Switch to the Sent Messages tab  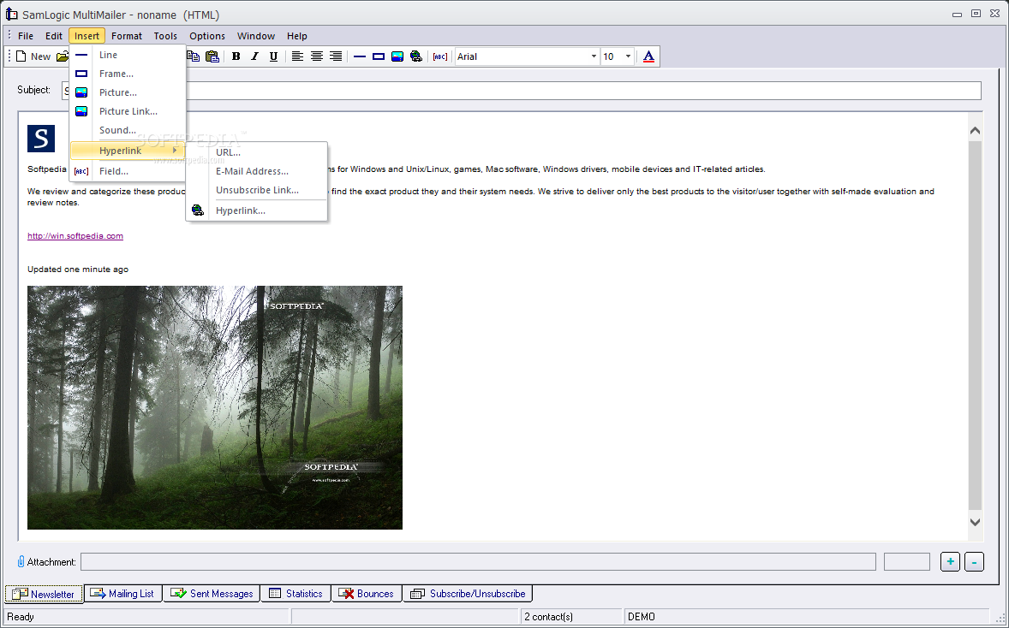pyautogui.click(x=212, y=594)
